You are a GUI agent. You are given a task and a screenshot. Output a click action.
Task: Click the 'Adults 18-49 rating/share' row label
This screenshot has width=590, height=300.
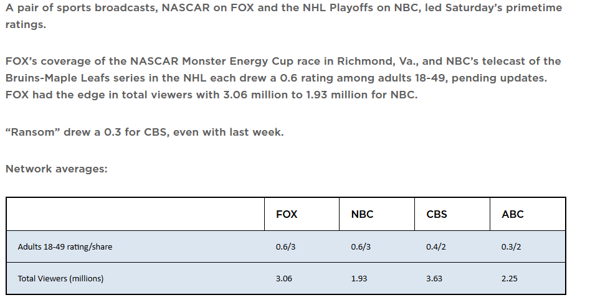coord(65,247)
